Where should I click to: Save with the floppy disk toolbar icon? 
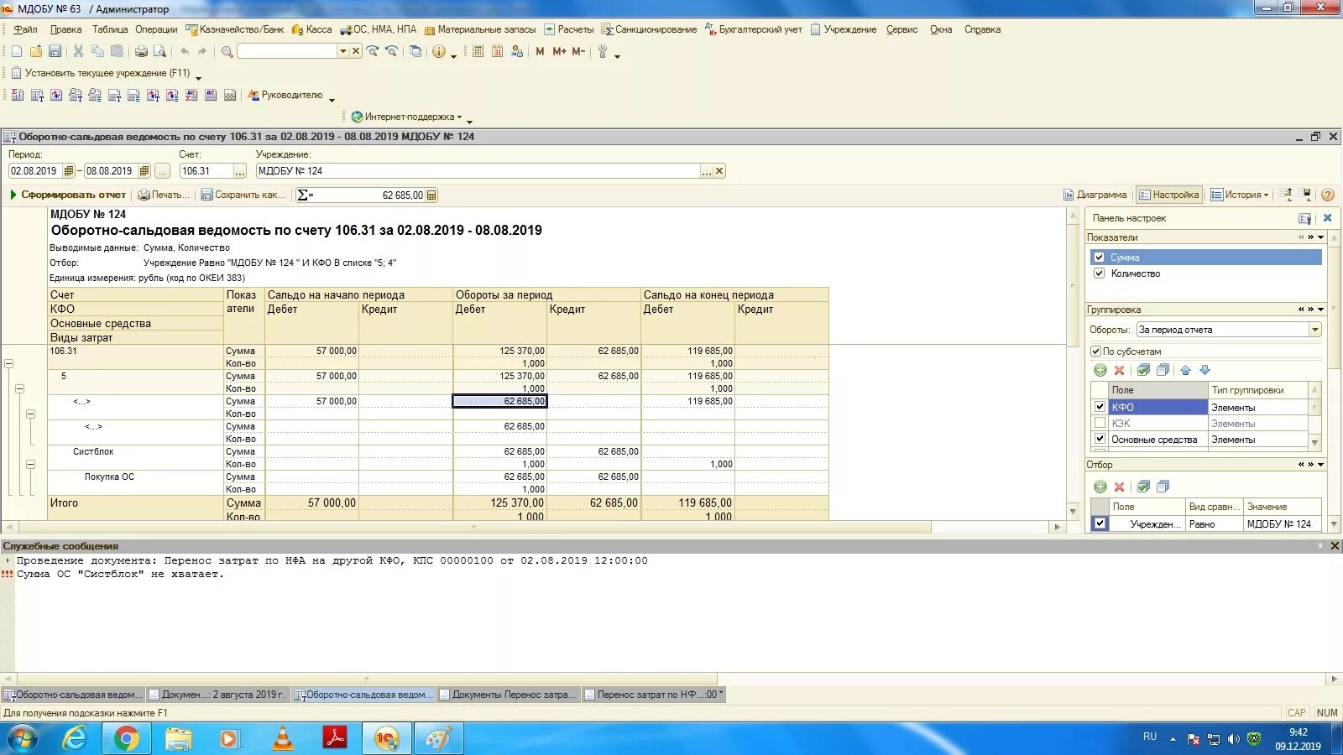(55, 51)
